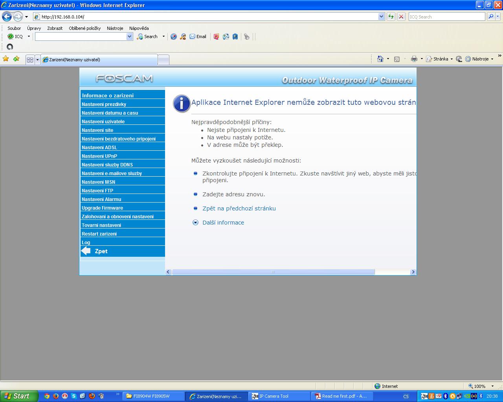503x402 pixels.
Task: Click the Print icon in command bar
Action: 414,59
